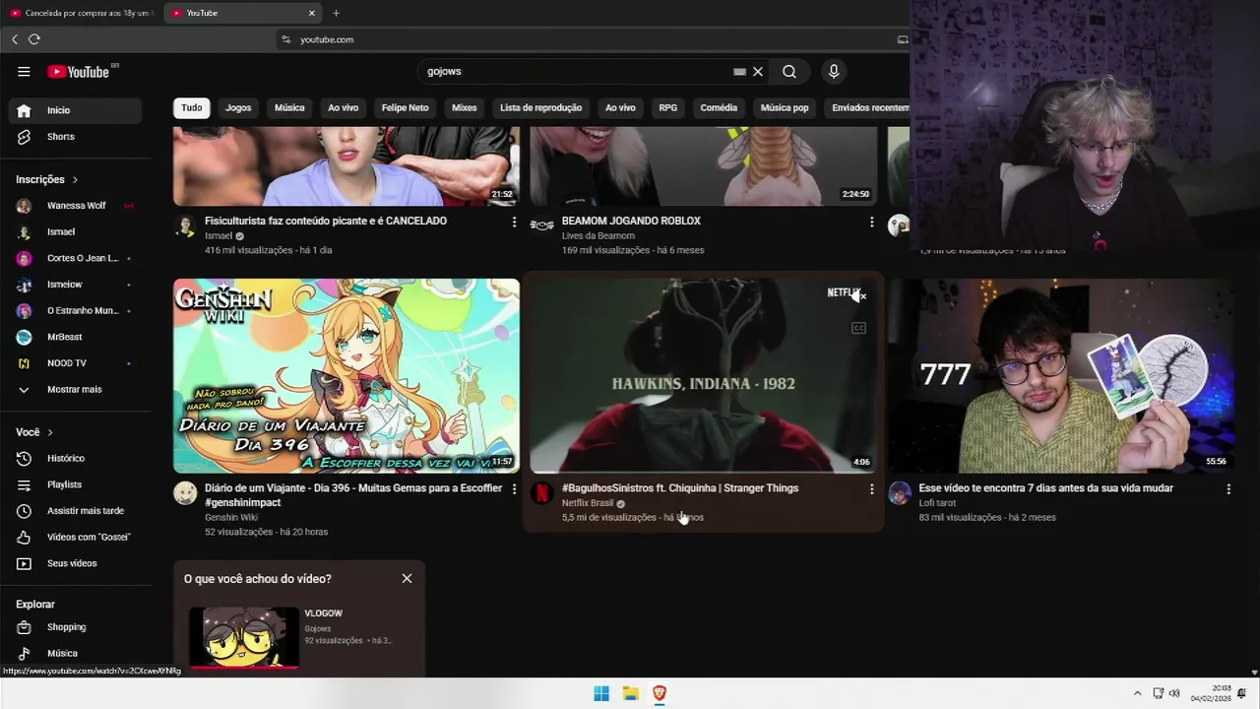Switch to the Cancelada por comprar tab
Viewport: 1260px width, 709px height.
point(81,13)
